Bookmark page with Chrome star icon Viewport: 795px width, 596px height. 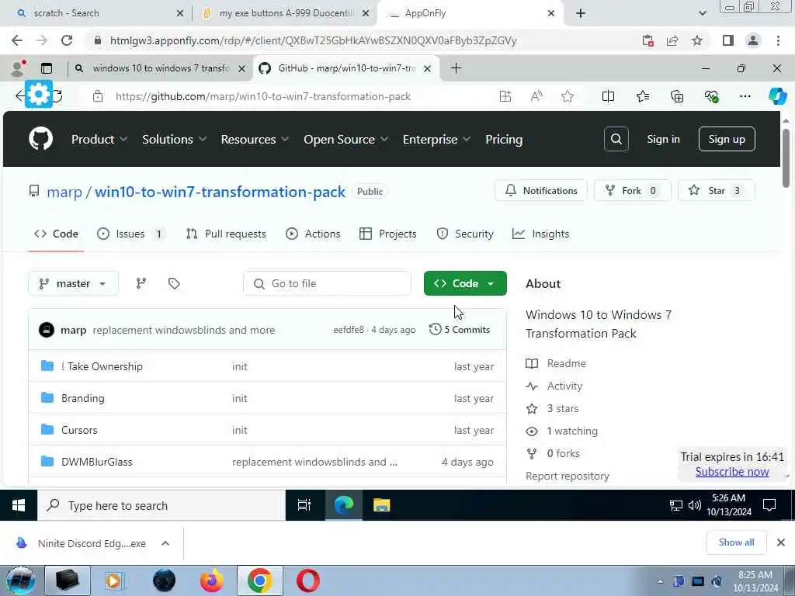click(x=697, y=40)
